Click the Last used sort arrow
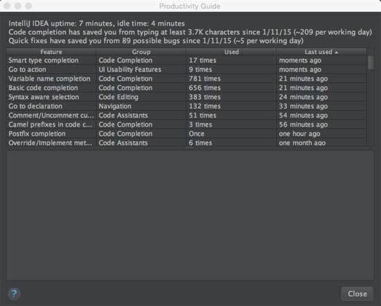The width and height of the screenshot is (381, 306). click(x=336, y=52)
